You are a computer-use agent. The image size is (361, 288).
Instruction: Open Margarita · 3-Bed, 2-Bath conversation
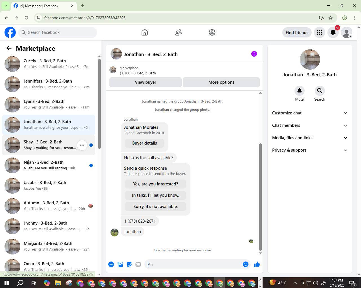(x=49, y=247)
